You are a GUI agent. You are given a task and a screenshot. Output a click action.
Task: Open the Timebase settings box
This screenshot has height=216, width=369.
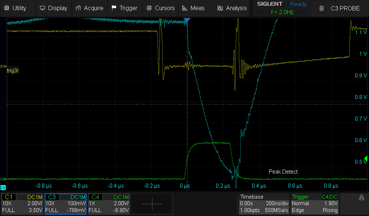pyautogui.click(x=264, y=204)
